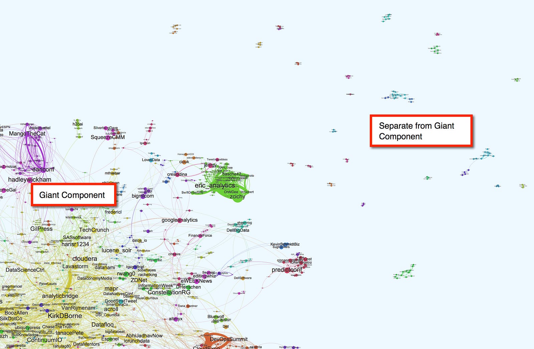The width and height of the screenshot is (534, 349).
Task: Select the DataMentors node label
Action: pos(86,344)
